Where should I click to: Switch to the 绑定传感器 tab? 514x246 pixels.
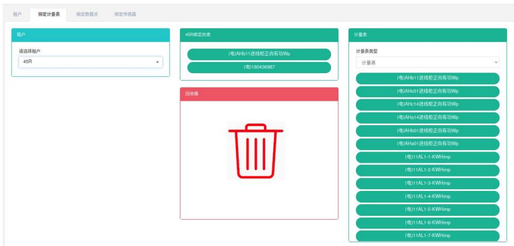(x=125, y=14)
